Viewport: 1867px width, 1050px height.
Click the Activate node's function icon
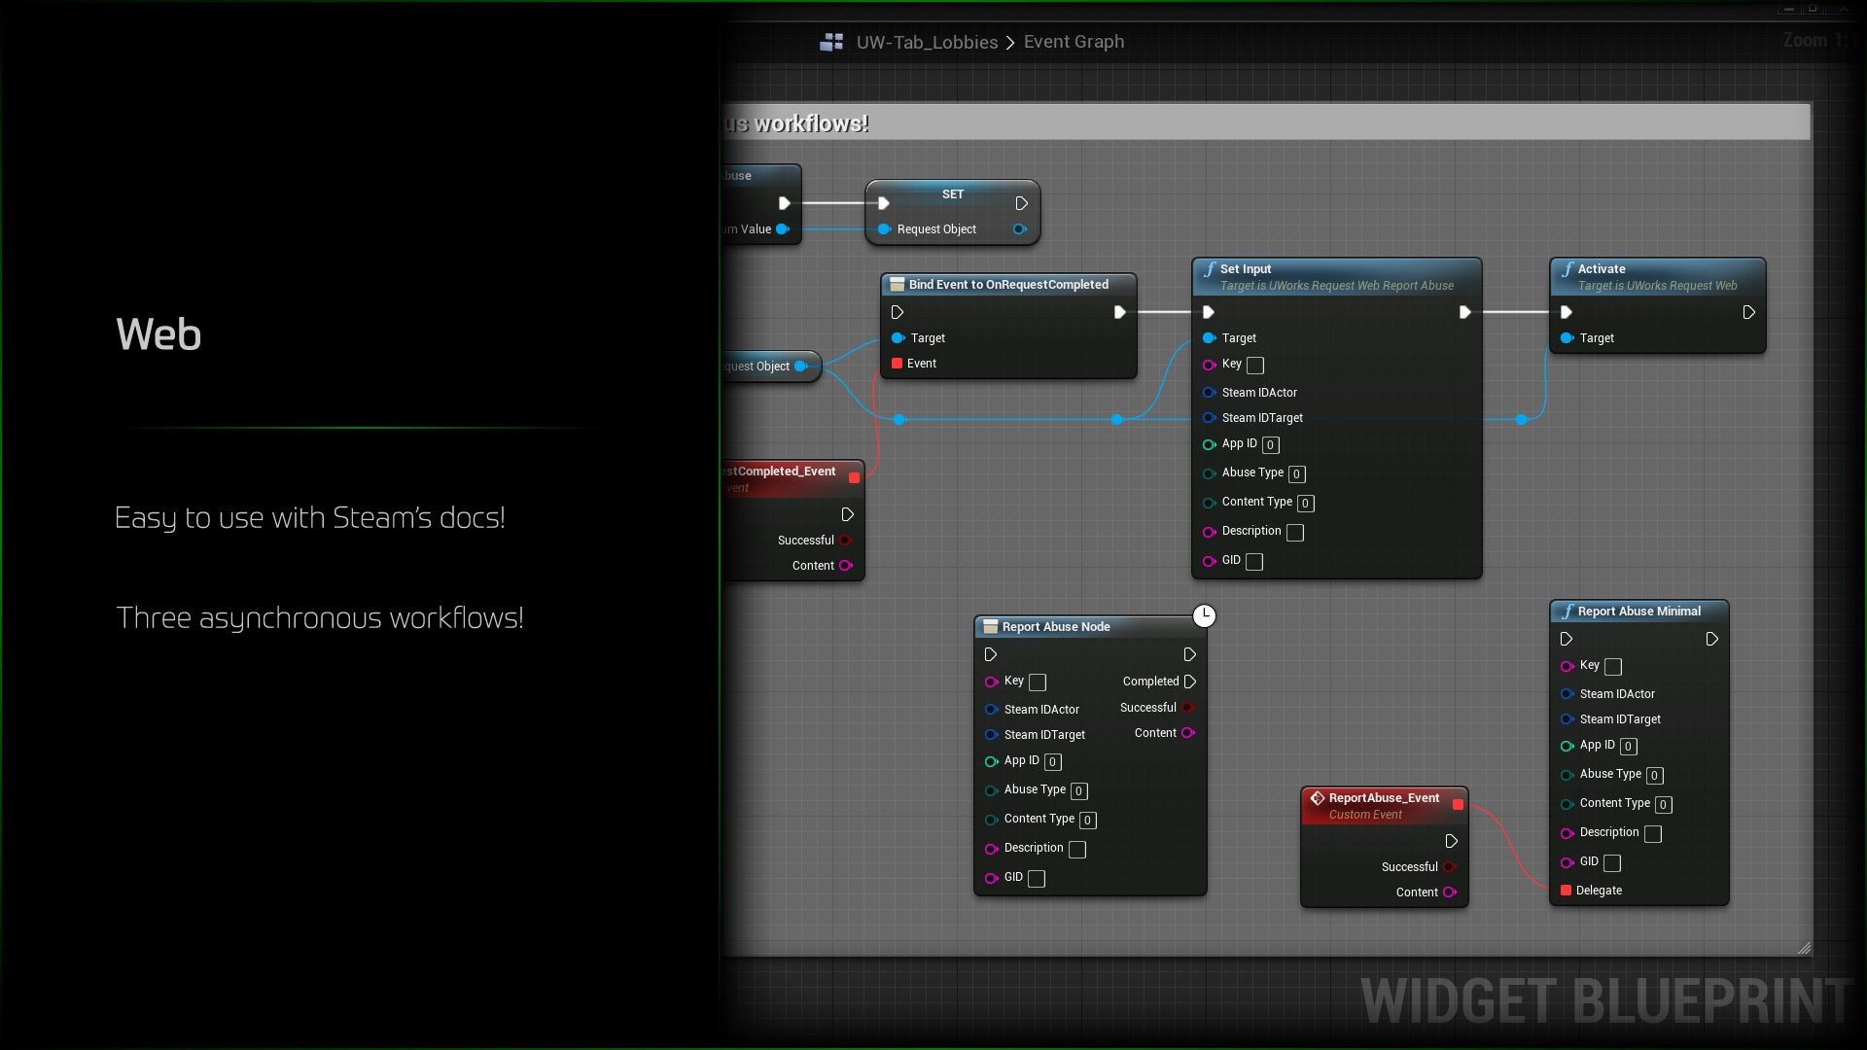click(1569, 268)
